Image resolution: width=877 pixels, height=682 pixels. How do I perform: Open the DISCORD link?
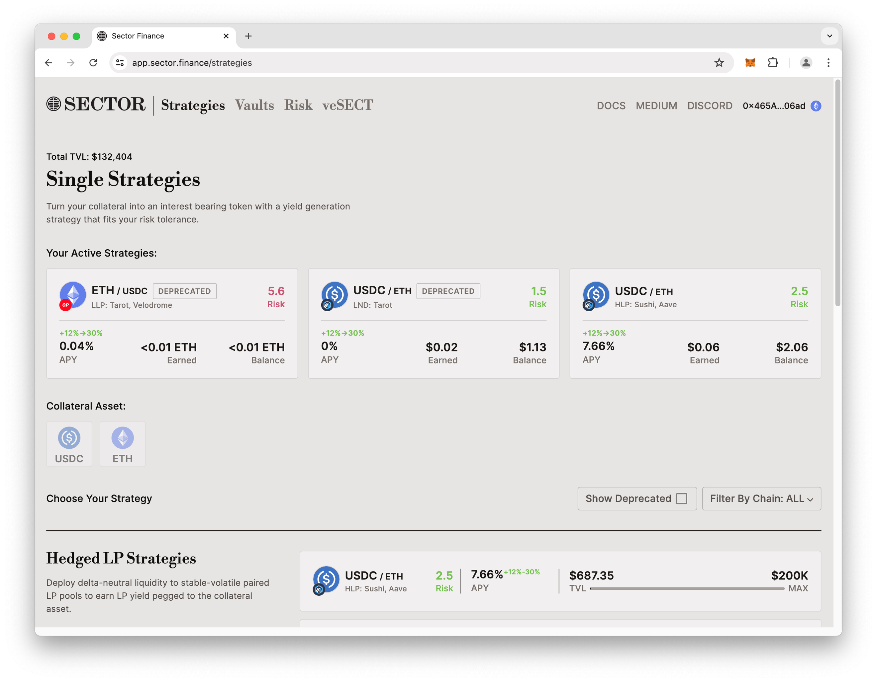pyautogui.click(x=710, y=106)
